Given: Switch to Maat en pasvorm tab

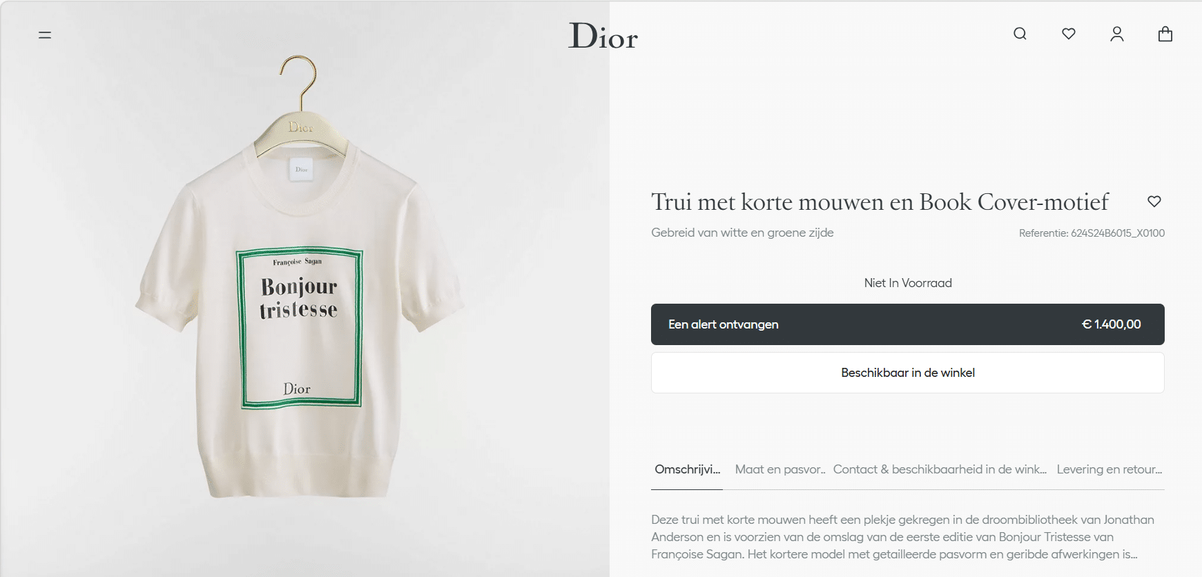Looking at the screenshot, I should tap(780, 469).
